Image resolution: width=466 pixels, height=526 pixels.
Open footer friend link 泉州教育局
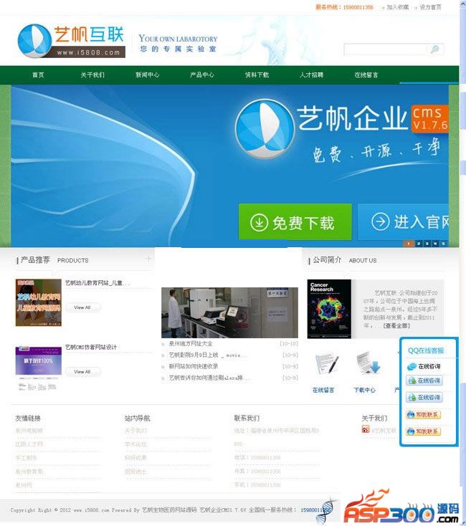[29, 472]
